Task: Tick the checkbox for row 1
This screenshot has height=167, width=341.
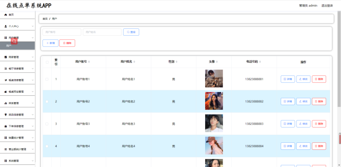Action: click(x=47, y=79)
